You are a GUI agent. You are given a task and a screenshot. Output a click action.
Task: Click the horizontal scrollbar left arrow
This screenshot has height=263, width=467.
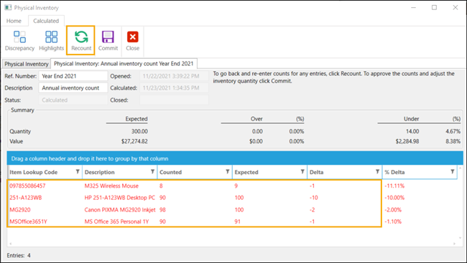click(x=11, y=244)
